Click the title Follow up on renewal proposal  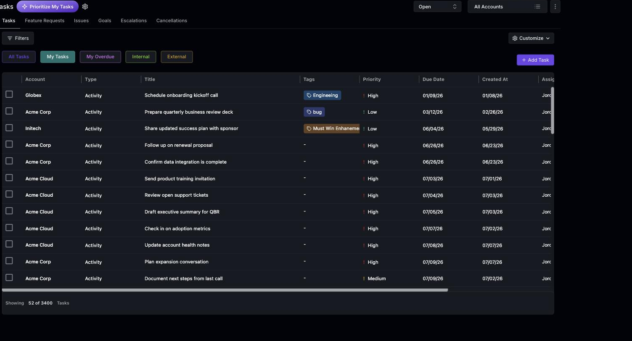point(179,145)
